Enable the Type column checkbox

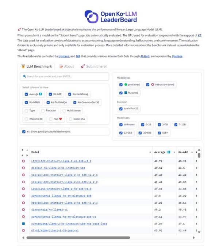[26, 111]
